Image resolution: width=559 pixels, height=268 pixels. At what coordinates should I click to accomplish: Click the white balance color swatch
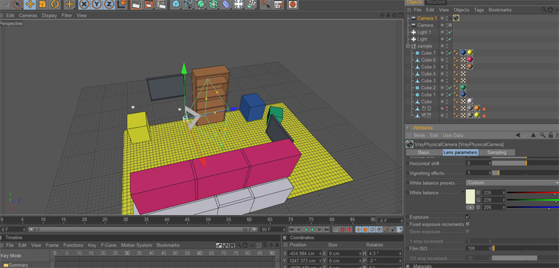point(470,196)
